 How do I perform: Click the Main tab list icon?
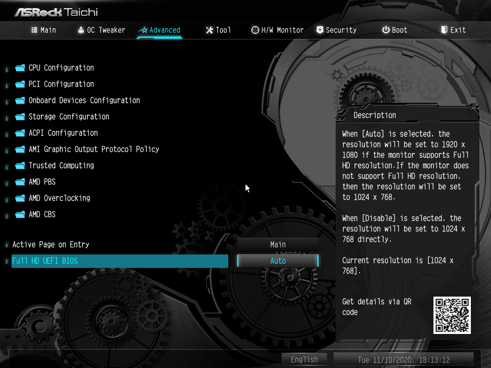coord(35,30)
